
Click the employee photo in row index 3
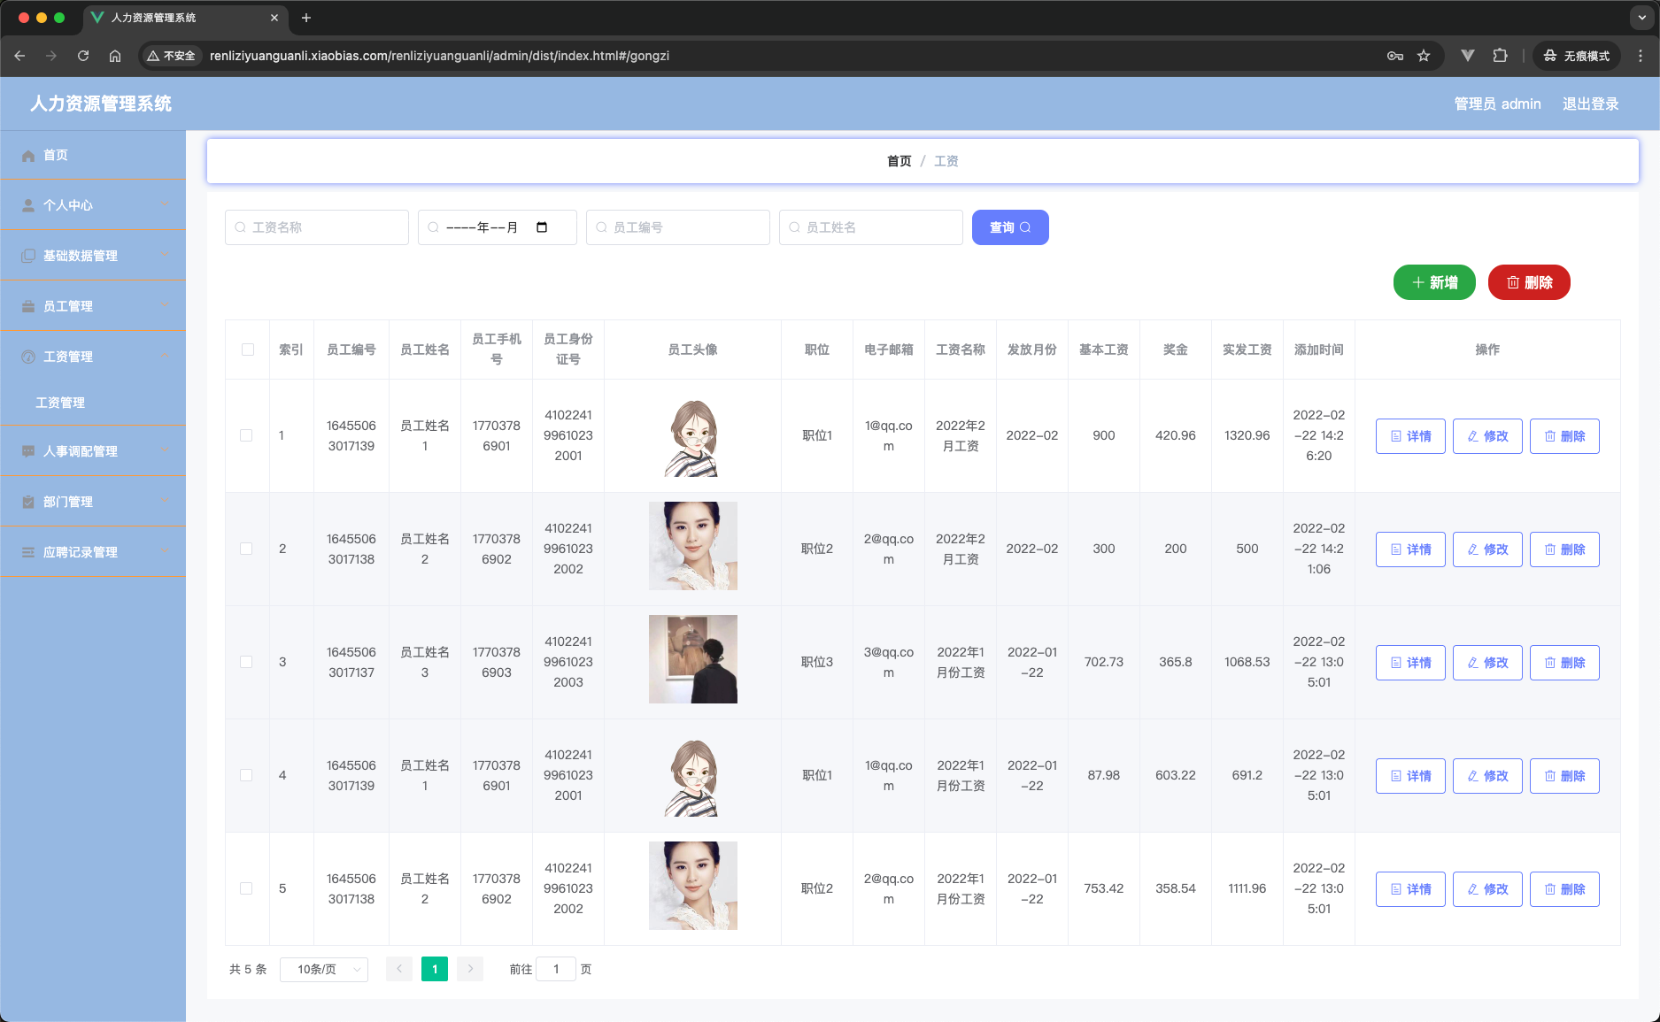[693, 659]
